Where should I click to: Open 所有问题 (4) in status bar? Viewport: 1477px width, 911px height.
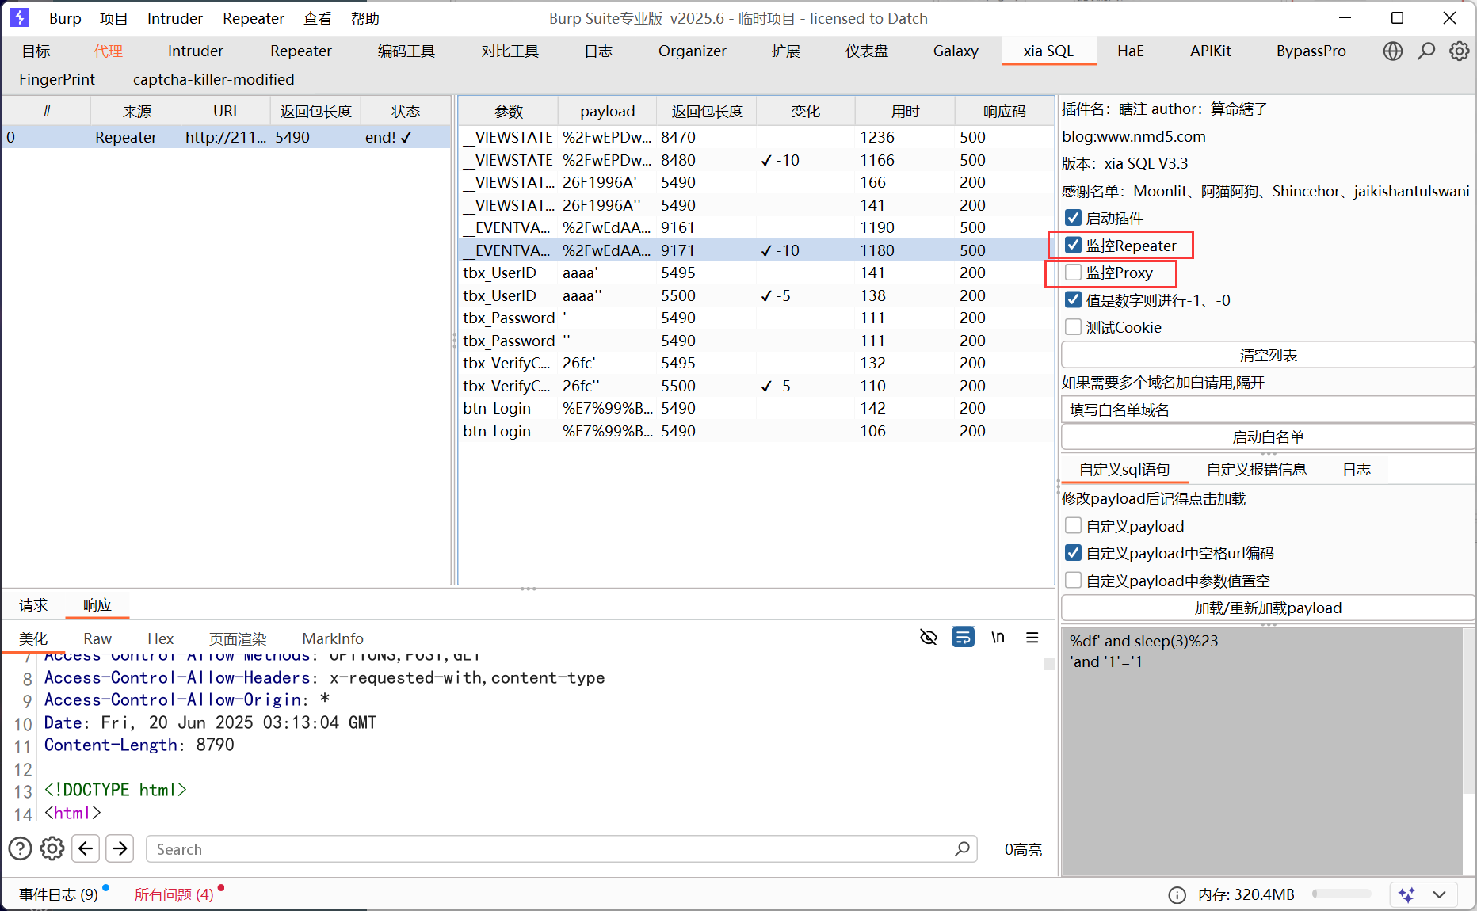[x=174, y=895]
